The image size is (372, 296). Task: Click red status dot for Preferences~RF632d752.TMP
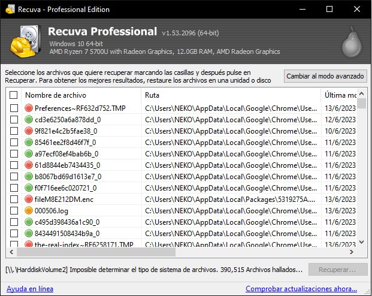[29, 108]
